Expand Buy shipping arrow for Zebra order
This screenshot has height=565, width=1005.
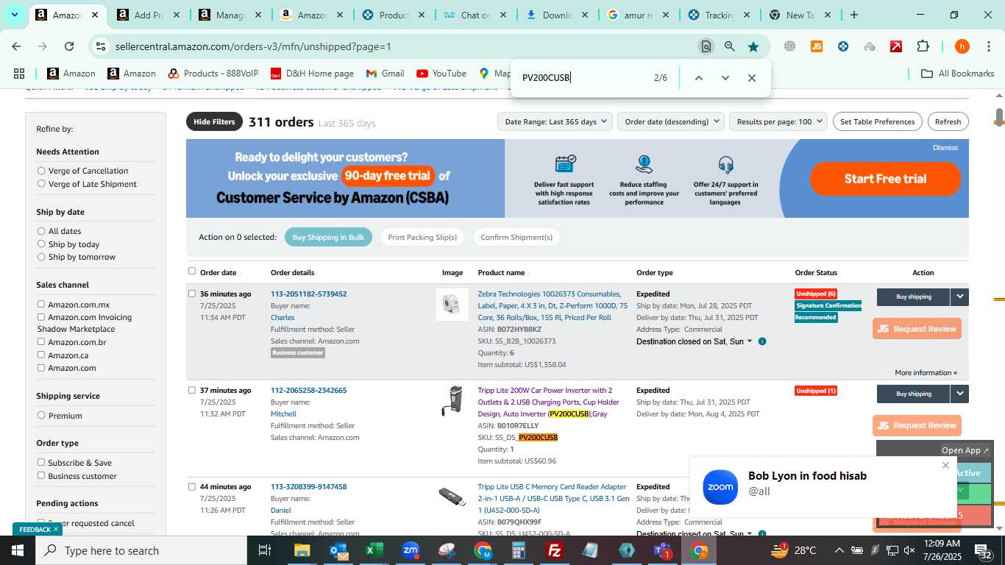pos(959,296)
